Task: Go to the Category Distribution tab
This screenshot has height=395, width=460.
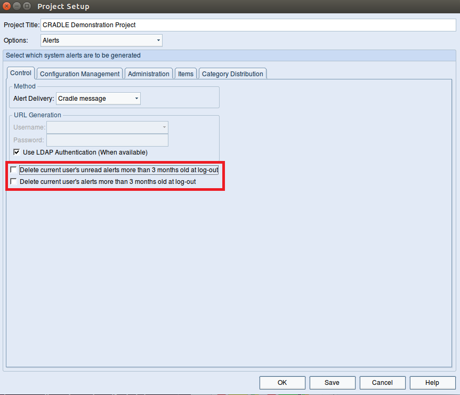Action: pos(232,74)
